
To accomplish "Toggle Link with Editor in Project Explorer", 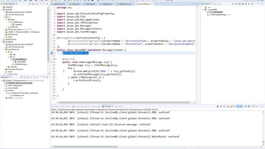I will coord(33,4).
